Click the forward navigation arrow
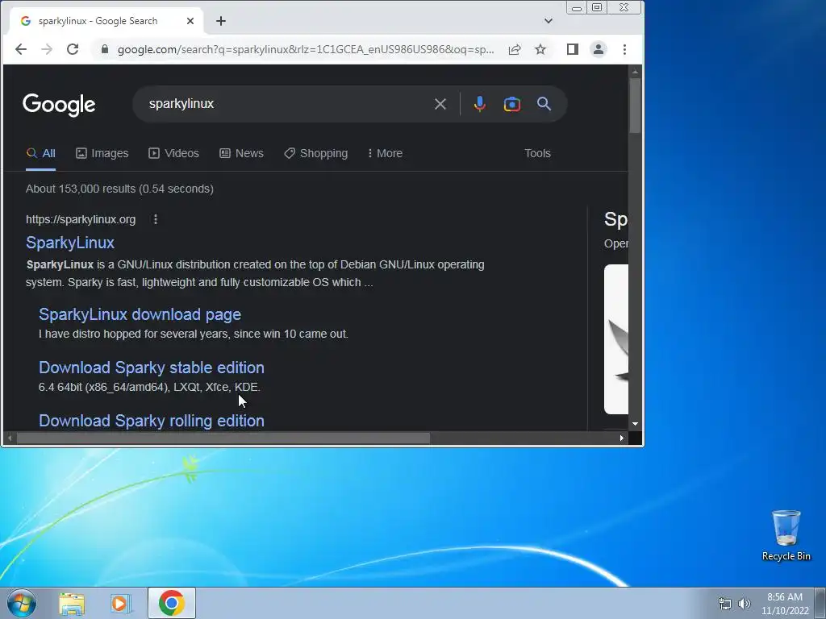Screen dimensions: 826x619 point(47,49)
